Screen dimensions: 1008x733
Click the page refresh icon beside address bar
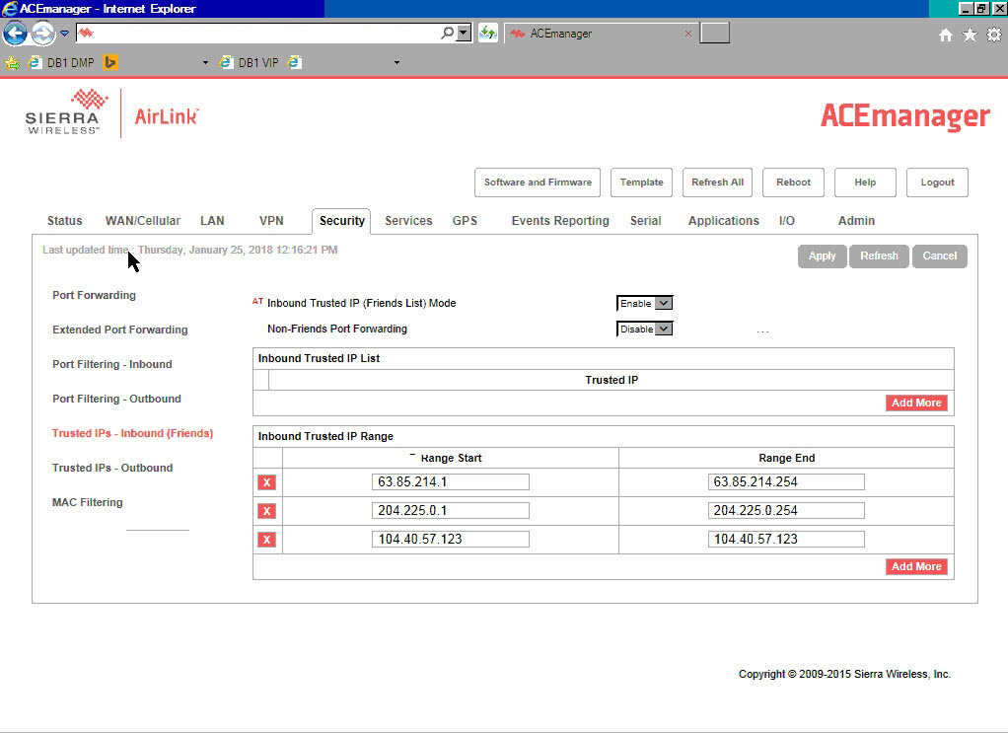[488, 34]
